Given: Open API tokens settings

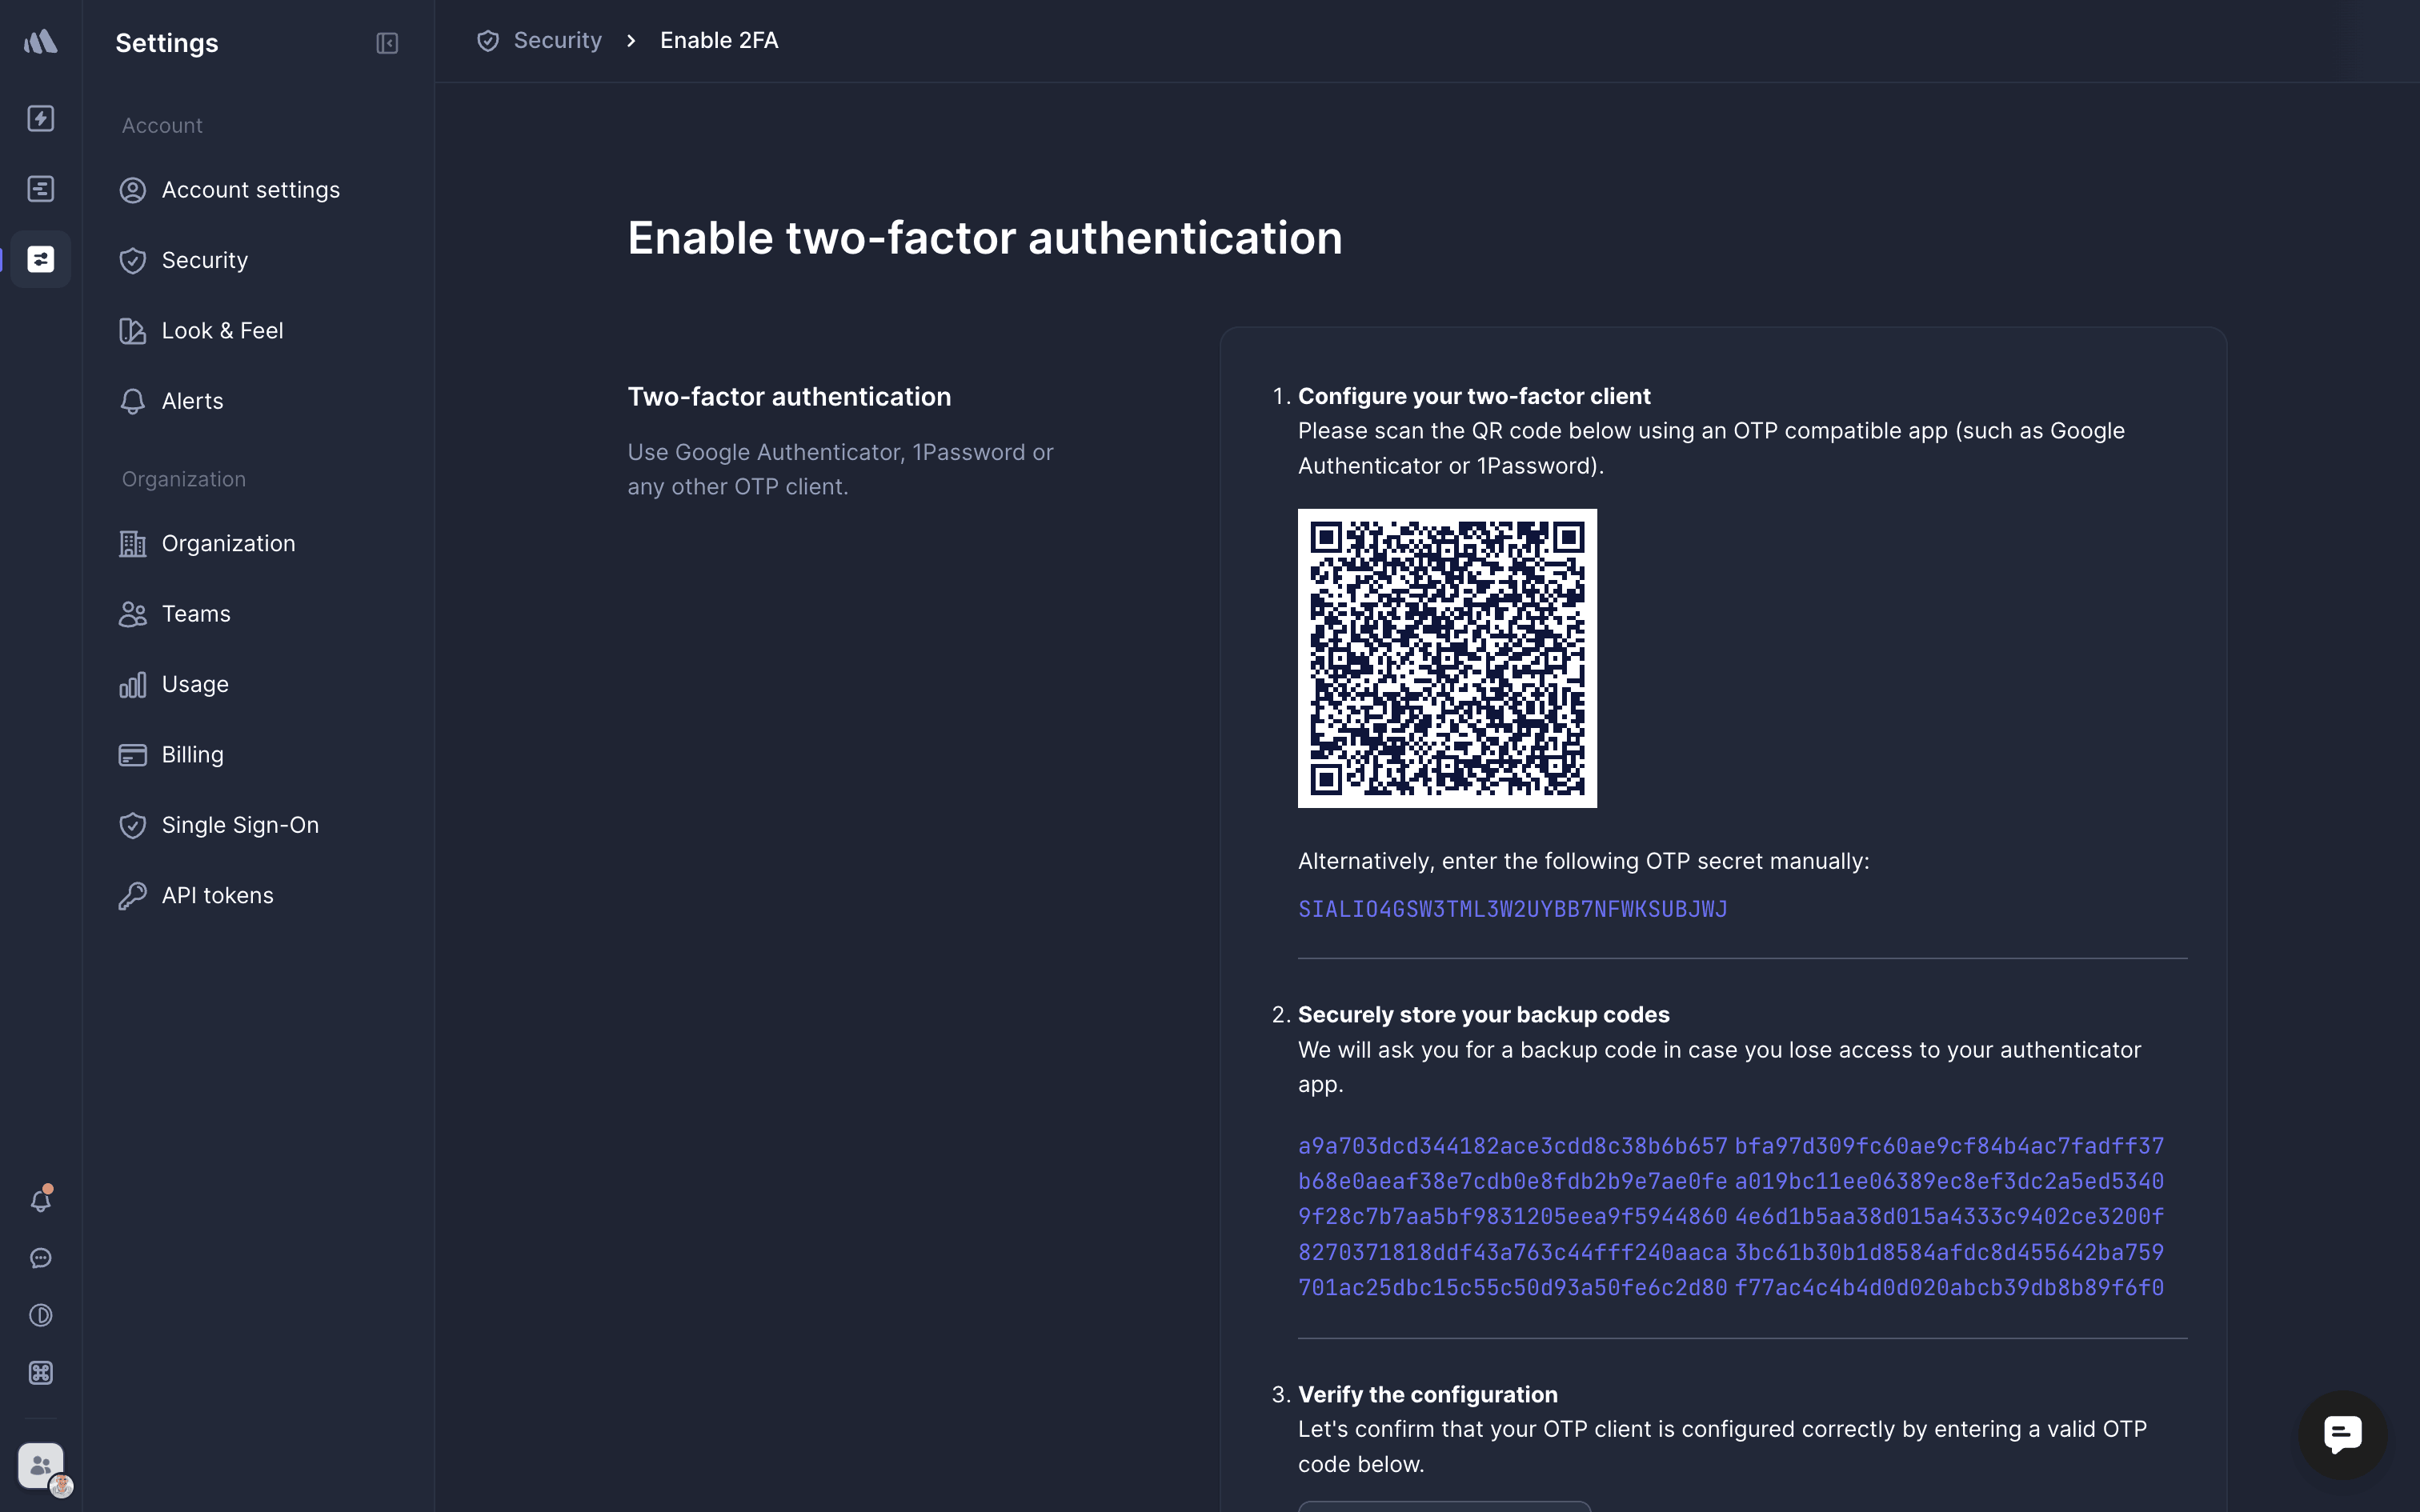Looking at the screenshot, I should (x=218, y=895).
